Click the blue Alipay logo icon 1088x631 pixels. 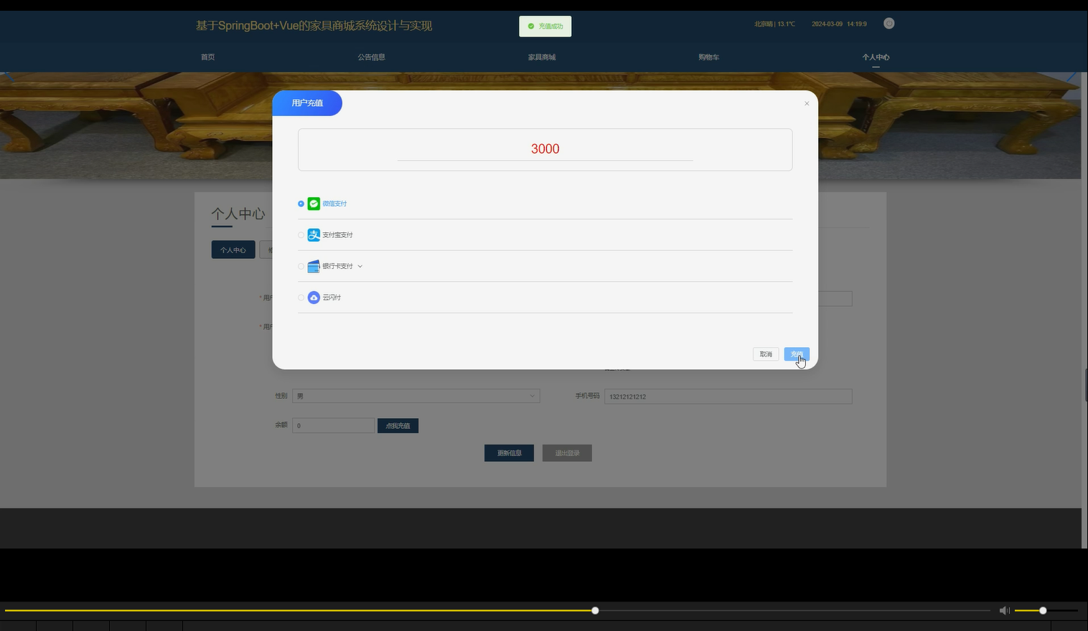click(x=314, y=235)
